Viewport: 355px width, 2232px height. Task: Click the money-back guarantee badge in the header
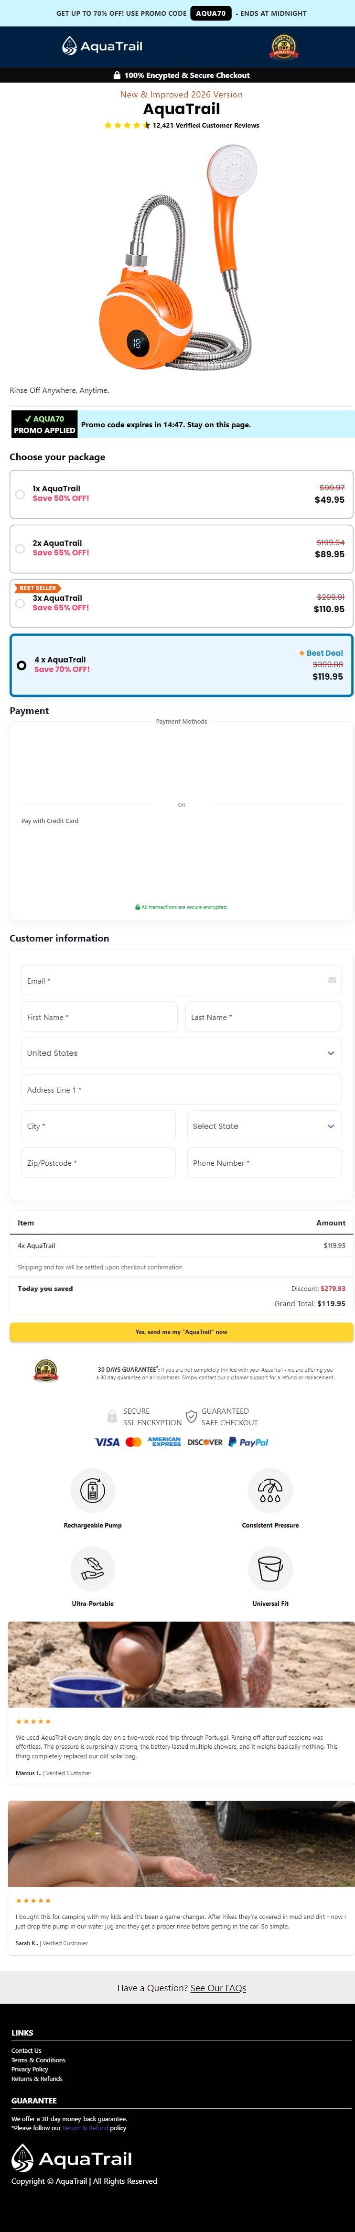(x=284, y=47)
